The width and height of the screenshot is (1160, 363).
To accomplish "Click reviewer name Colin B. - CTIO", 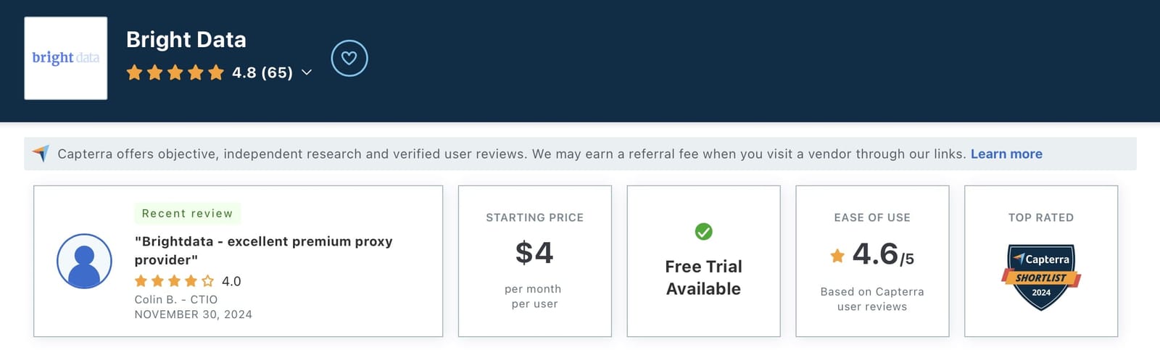I will 176,299.
